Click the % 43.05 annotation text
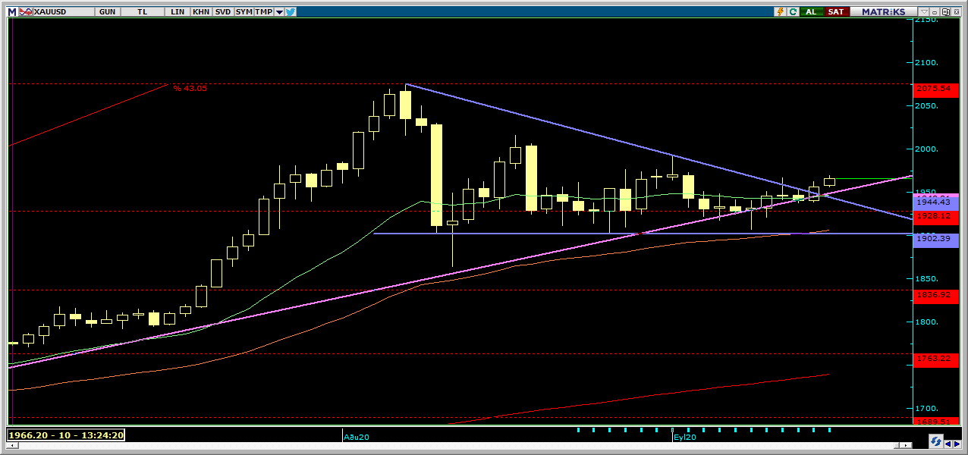 coord(190,88)
